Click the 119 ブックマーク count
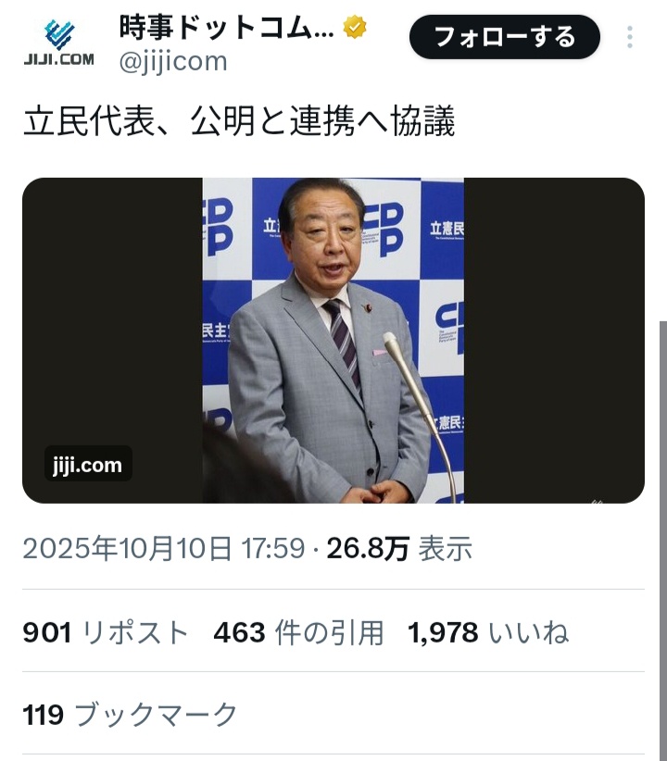Viewport: 667px width, 761px height. click(x=131, y=715)
